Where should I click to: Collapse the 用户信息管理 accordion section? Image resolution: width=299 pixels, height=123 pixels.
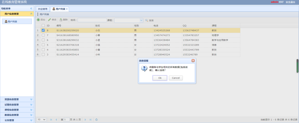(31, 14)
